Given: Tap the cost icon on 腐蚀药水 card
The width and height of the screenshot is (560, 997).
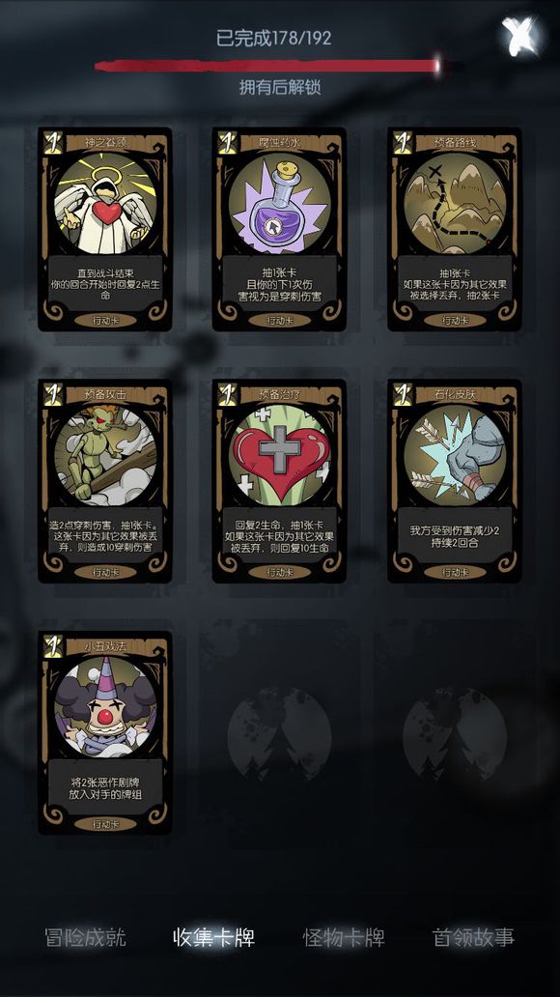Looking at the screenshot, I should coord(227,142).
